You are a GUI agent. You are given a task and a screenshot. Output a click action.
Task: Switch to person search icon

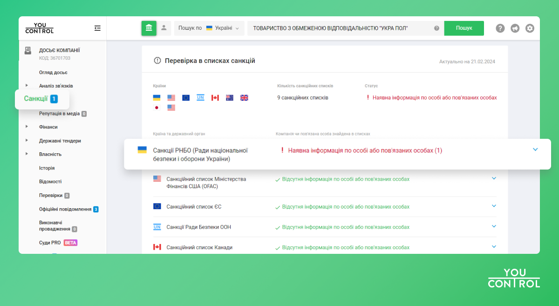click(164, 28)
